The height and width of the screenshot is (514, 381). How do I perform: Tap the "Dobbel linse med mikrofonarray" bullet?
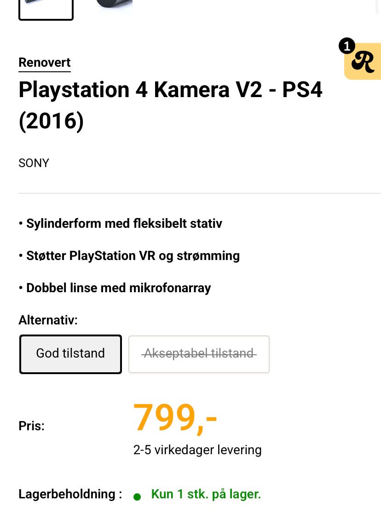click(x=118, y=288)
